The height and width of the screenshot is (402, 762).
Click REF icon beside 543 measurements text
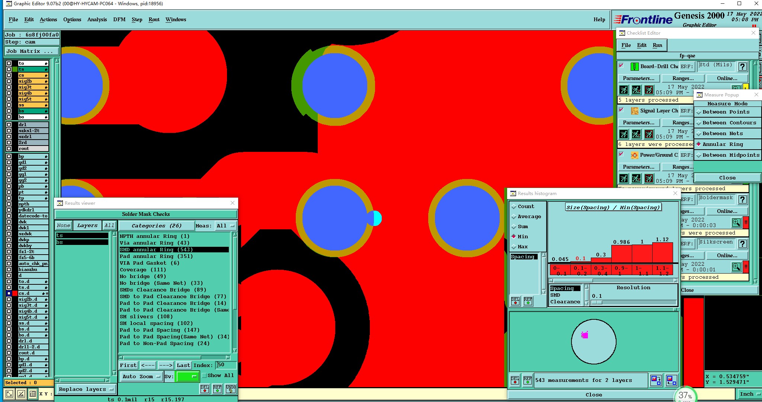[528, 380]
